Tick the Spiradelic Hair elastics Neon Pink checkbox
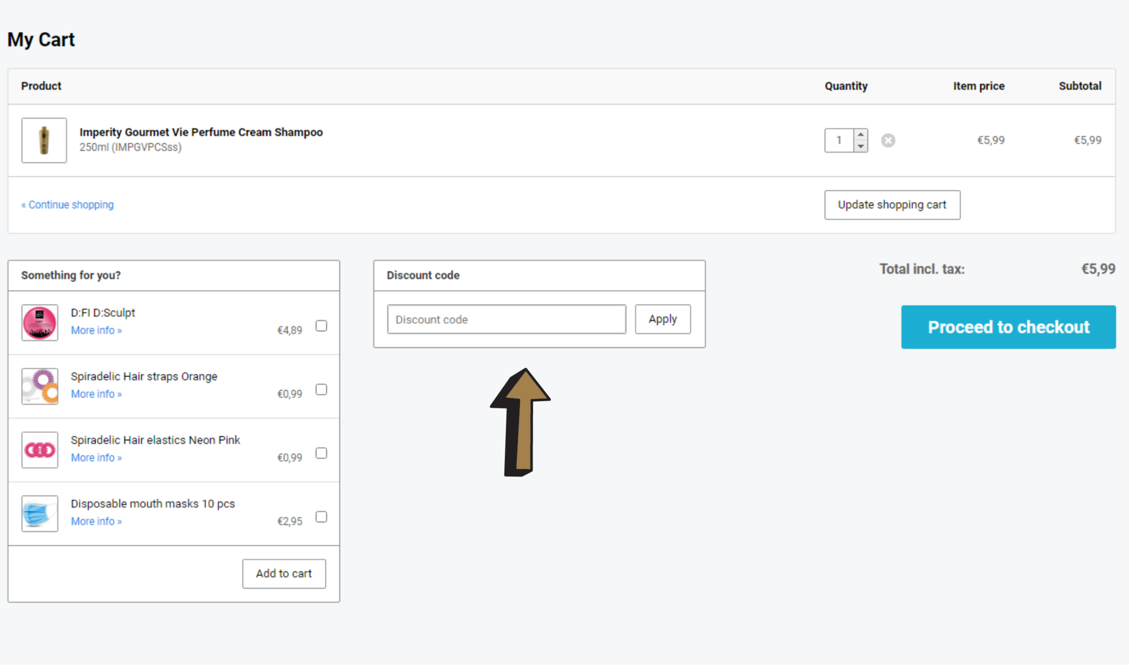Viewport: 1129px width, 665px height. pyautogui.click(x=321, y=453)
